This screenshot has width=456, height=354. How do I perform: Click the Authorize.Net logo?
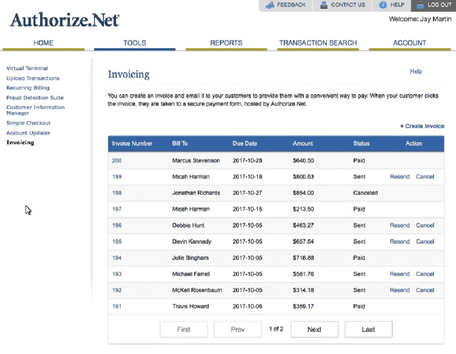click(65, 20)
